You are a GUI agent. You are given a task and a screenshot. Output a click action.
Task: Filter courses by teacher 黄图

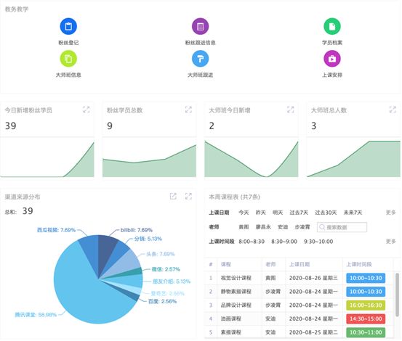point(244,227)
